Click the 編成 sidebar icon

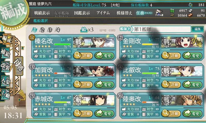[x=6, y=39]
